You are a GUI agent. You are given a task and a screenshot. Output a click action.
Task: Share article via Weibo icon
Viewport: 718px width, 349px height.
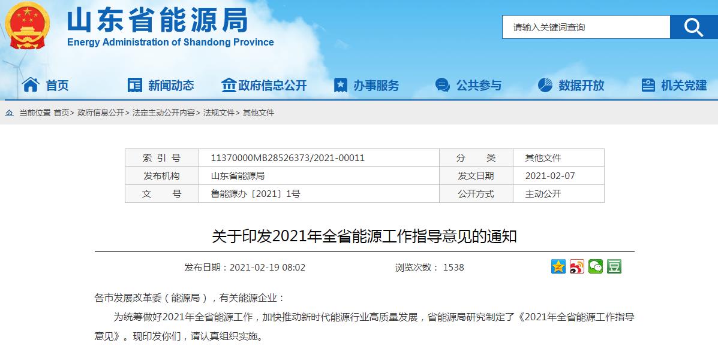point(576,266)
